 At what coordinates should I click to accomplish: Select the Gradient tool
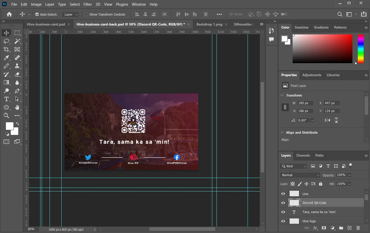pyautogui.click(x=6, y=83)
